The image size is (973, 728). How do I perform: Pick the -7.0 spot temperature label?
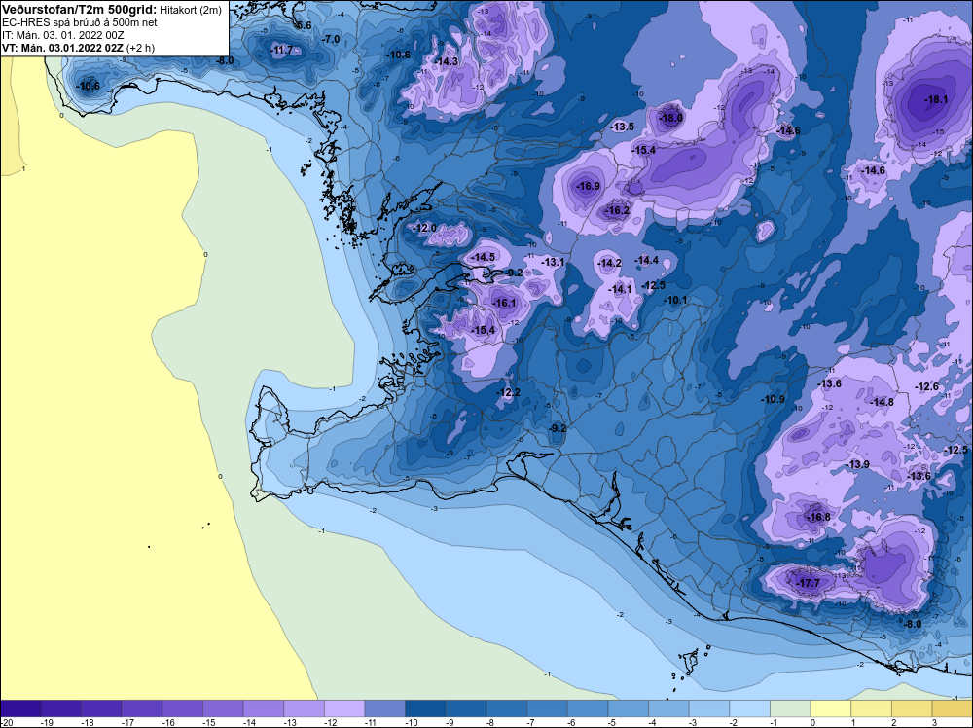(332, 39)
